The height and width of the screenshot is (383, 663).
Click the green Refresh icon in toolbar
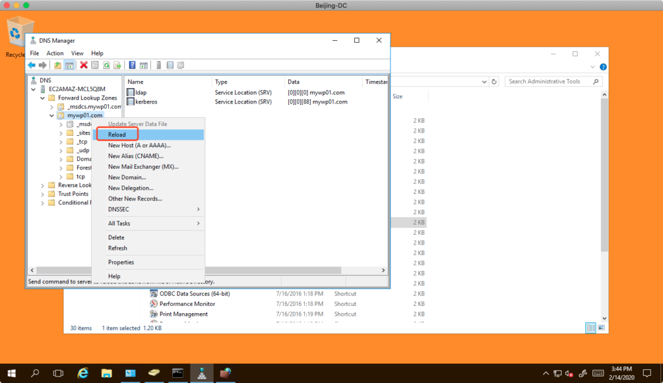106,65
